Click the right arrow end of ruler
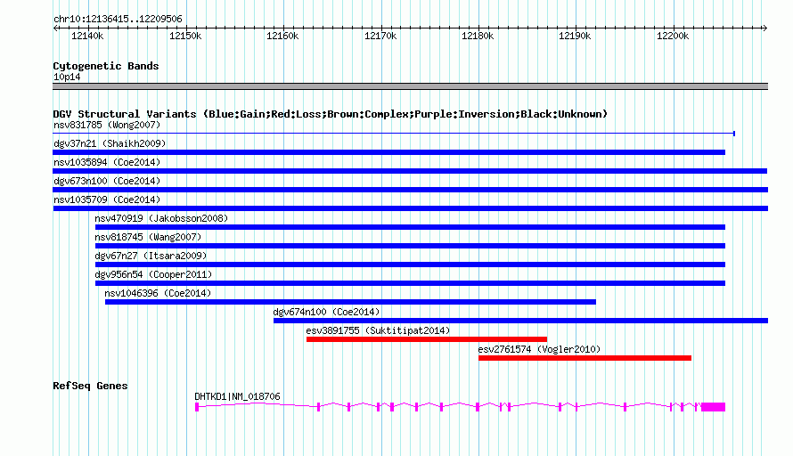The image size is (793, 456). pyautogui.click(x=764, y=28)
